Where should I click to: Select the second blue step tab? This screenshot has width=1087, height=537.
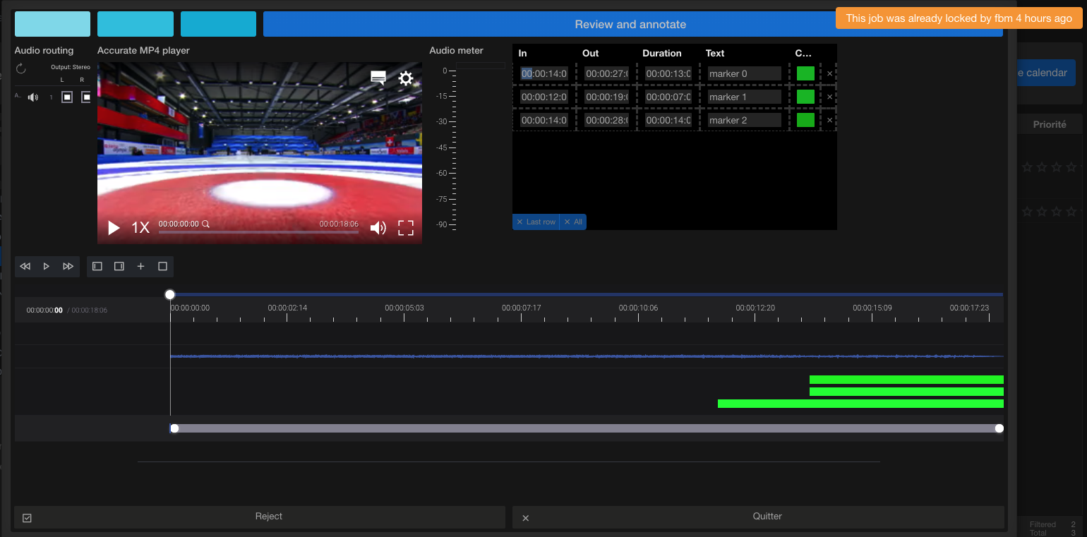136,24
